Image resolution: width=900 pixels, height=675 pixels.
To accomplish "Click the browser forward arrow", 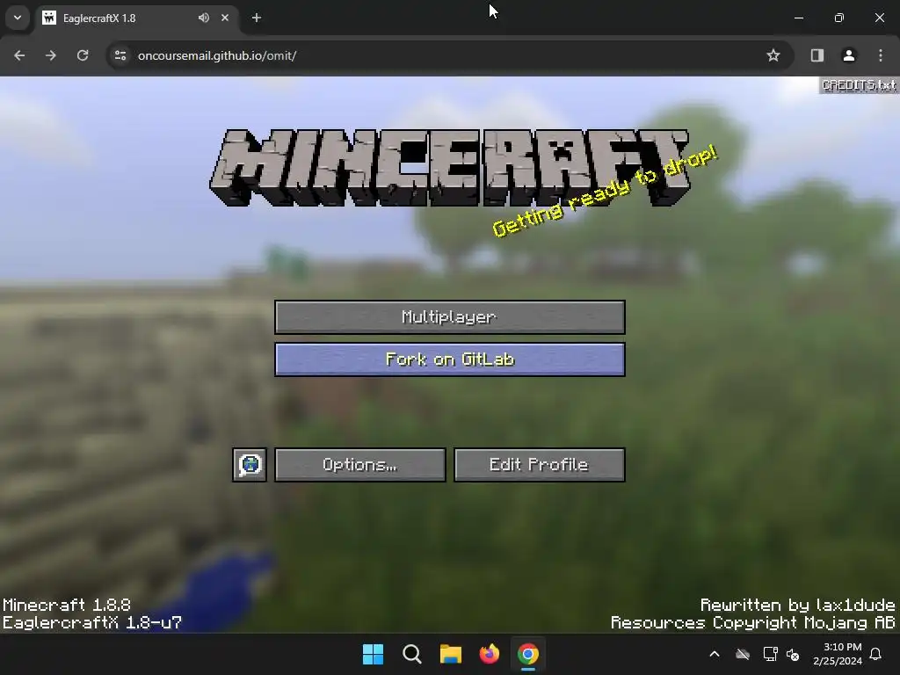I will point(51,55).
